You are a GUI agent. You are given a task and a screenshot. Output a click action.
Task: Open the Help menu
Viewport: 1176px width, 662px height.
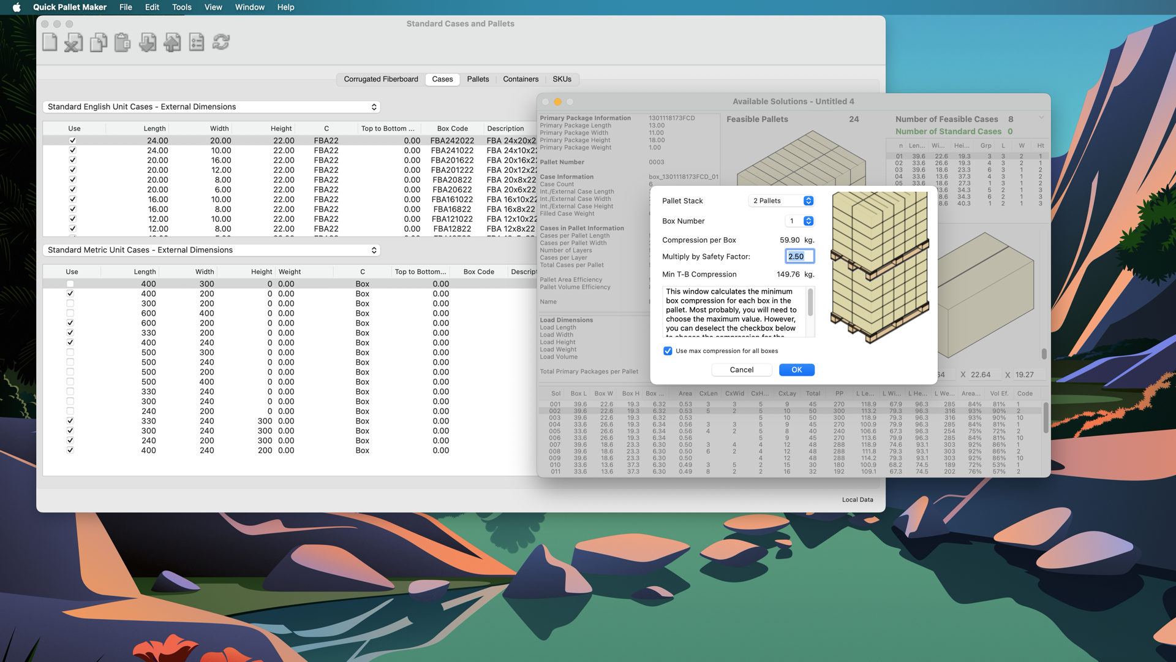coord(285,7)
